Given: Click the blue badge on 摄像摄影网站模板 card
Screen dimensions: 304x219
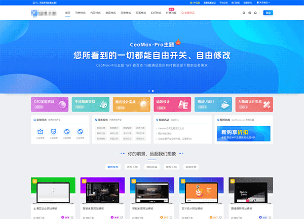Looking at the screenshot, I should click(x=263, y=217).
